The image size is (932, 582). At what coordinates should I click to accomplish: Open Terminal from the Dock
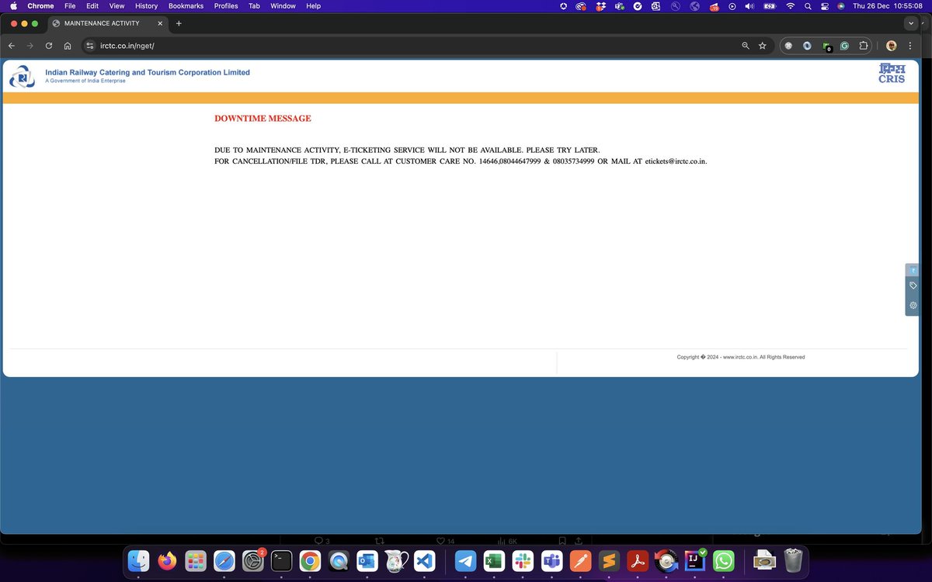click(282, 560)
